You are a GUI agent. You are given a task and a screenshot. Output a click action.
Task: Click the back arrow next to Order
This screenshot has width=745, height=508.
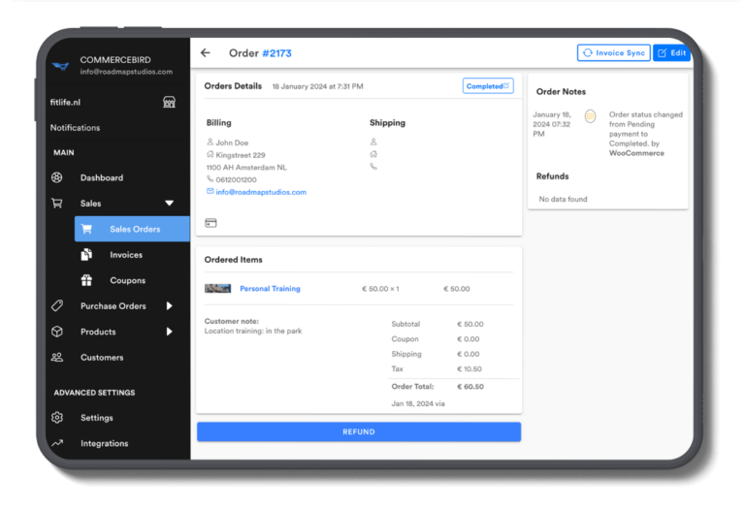(205, 53)
